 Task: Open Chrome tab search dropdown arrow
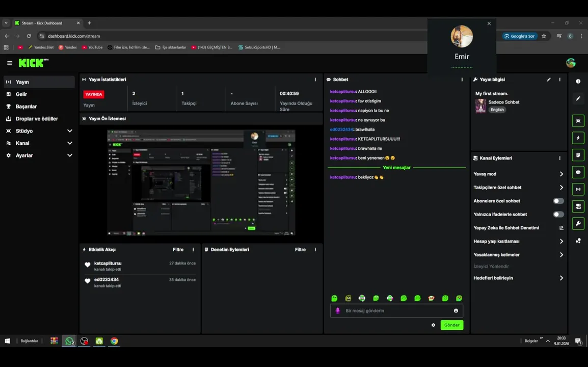click(x=6, y=23)
